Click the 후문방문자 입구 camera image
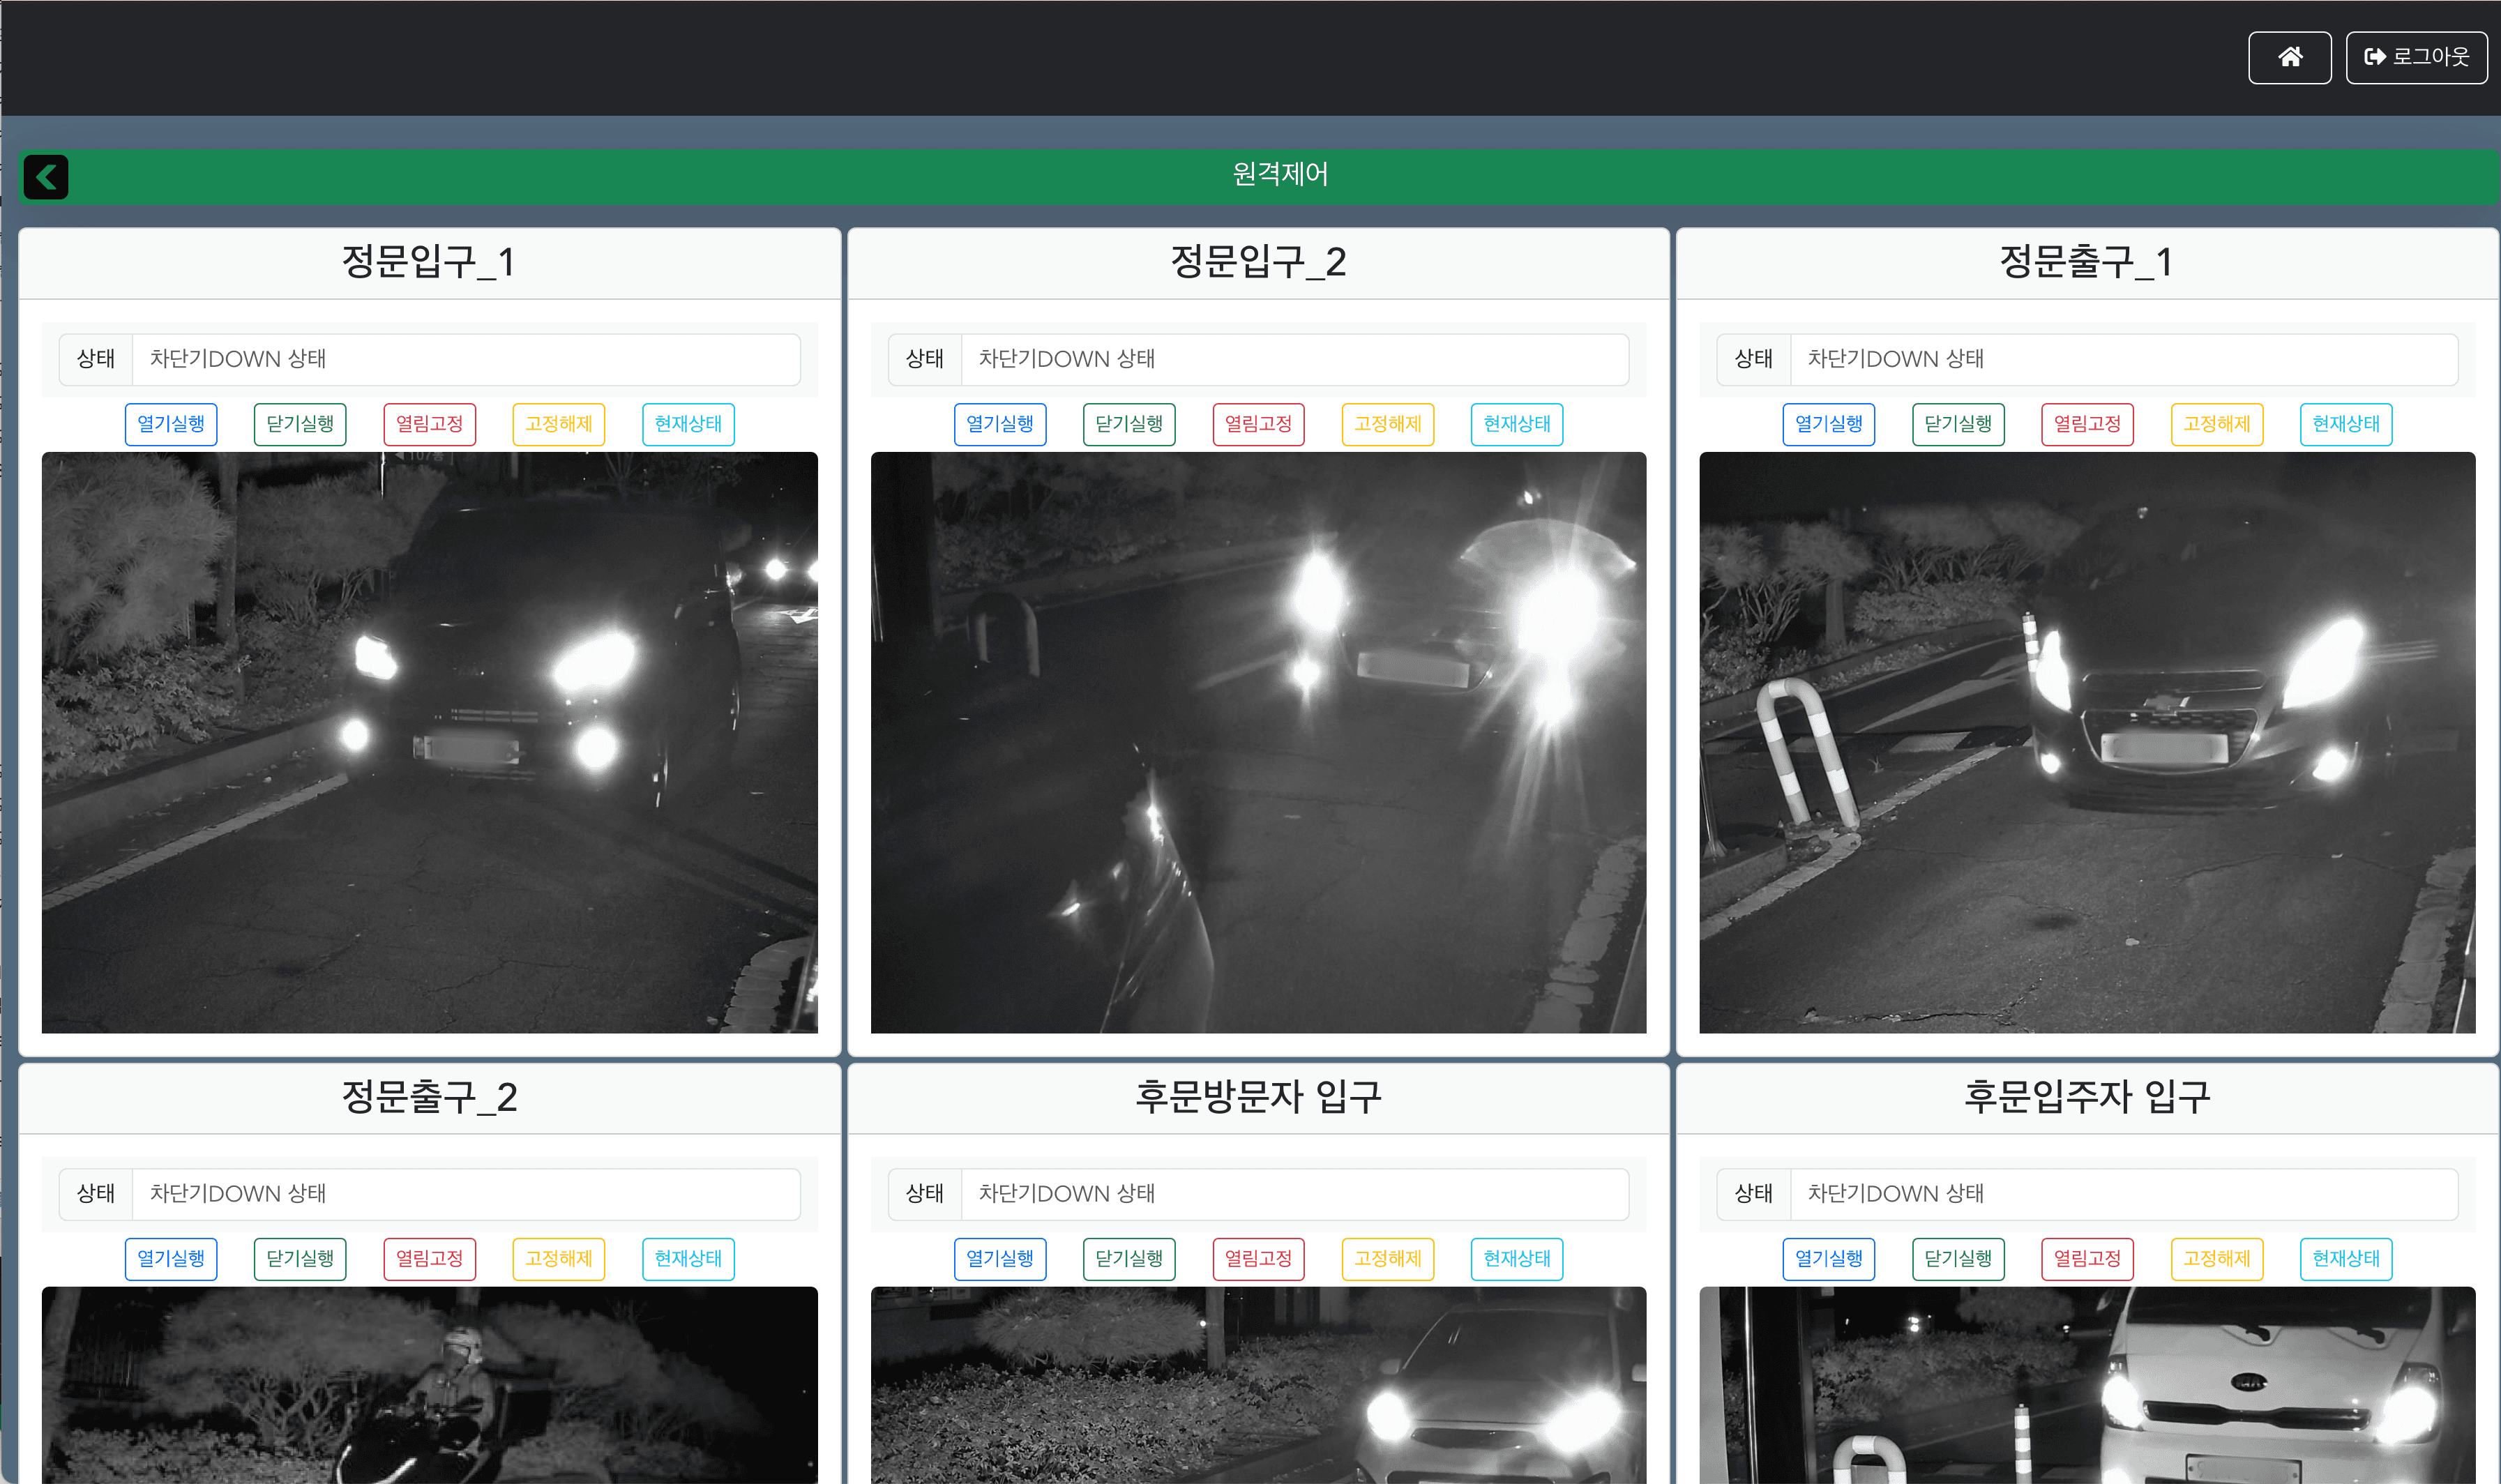The height and width of the screenshot is (1484, 2501). click(1257, 1384)
